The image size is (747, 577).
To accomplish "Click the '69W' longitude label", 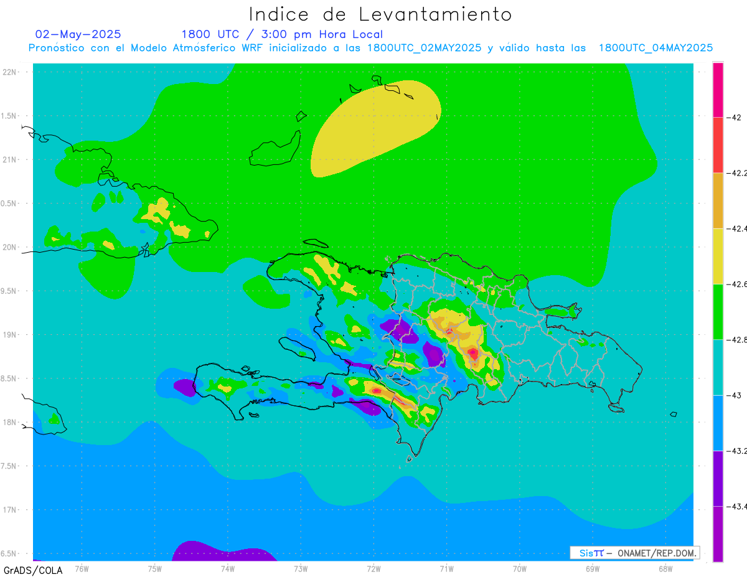I will pos(593,568).
